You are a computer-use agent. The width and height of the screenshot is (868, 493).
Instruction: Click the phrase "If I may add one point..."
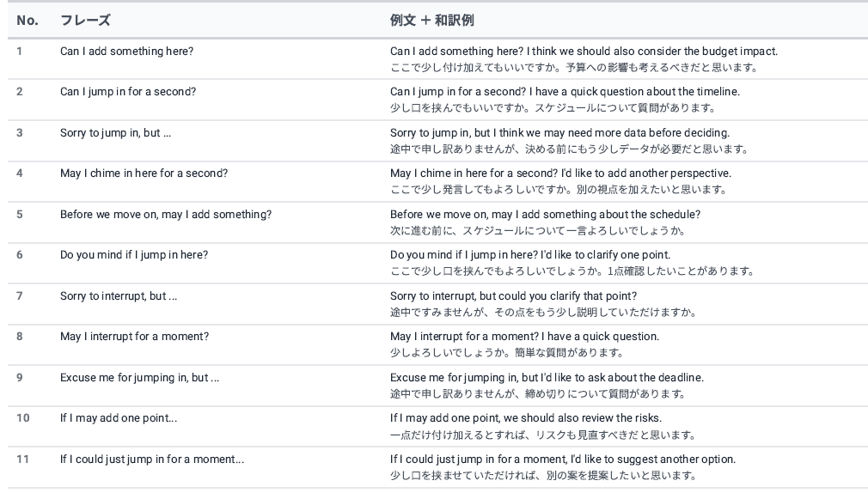[x=119, y=418]
